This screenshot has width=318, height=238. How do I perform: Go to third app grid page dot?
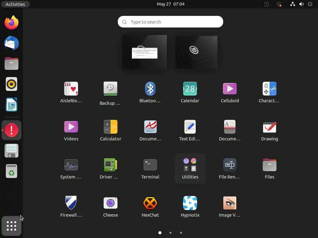(x=181, y=233)
